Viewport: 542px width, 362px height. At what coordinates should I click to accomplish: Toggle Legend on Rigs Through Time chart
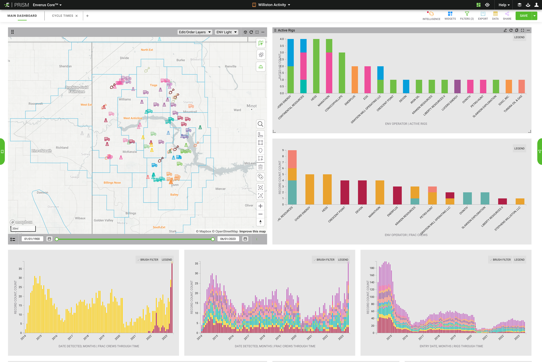[519, 260]
